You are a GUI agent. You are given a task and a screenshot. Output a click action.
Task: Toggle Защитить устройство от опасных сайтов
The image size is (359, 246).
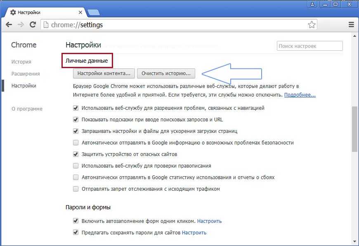[76, 154]
